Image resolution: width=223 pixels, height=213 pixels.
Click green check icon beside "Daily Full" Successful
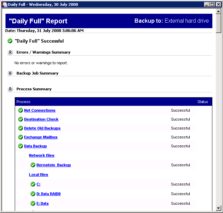pos(10,41)
